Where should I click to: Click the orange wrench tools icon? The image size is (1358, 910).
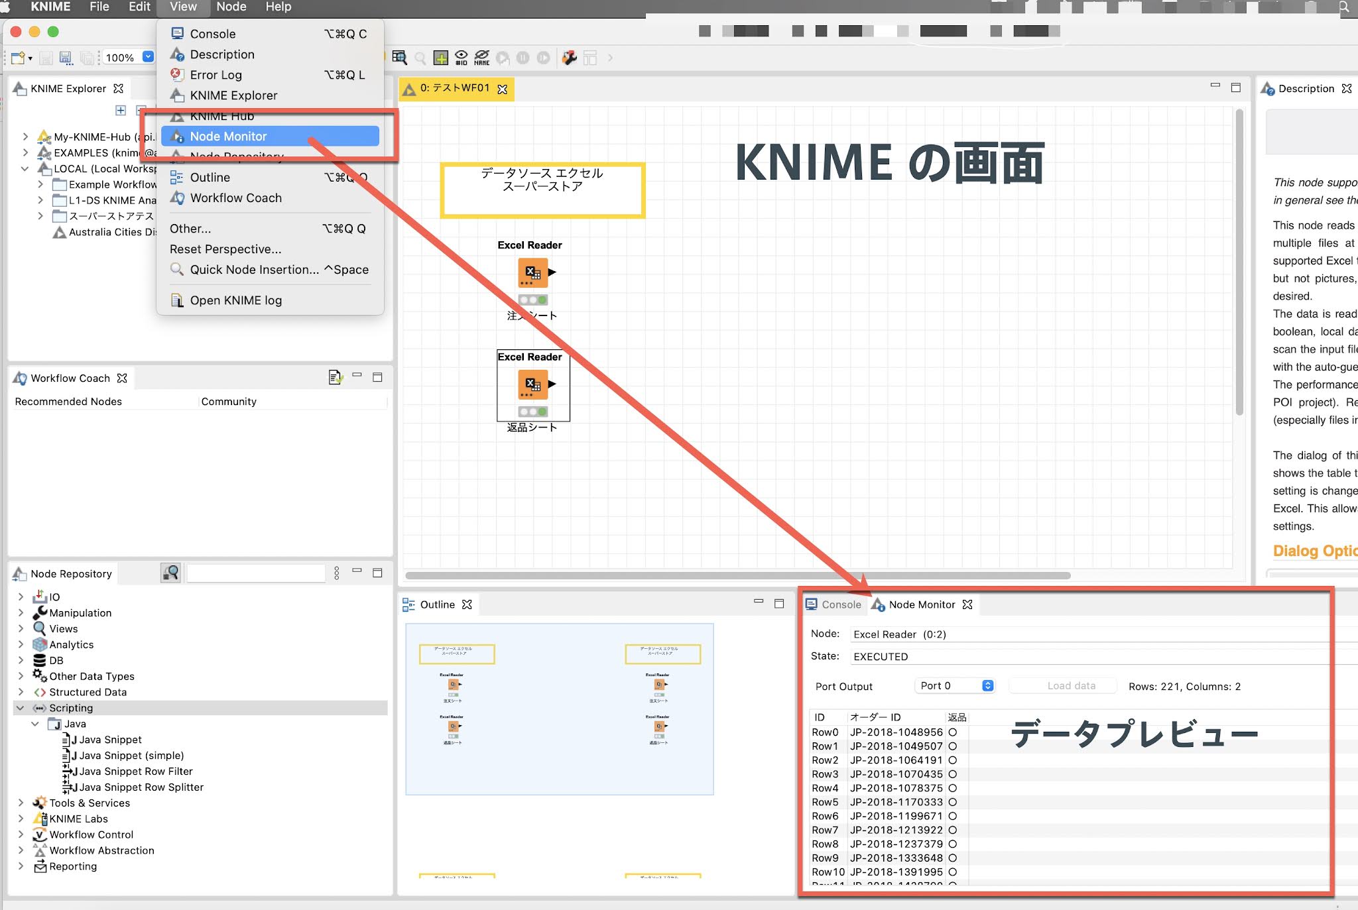569,58
